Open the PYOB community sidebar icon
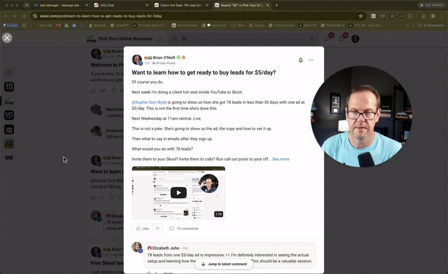Image resolution: width=448 pixels, height=274 pixels. click(9, 101)
